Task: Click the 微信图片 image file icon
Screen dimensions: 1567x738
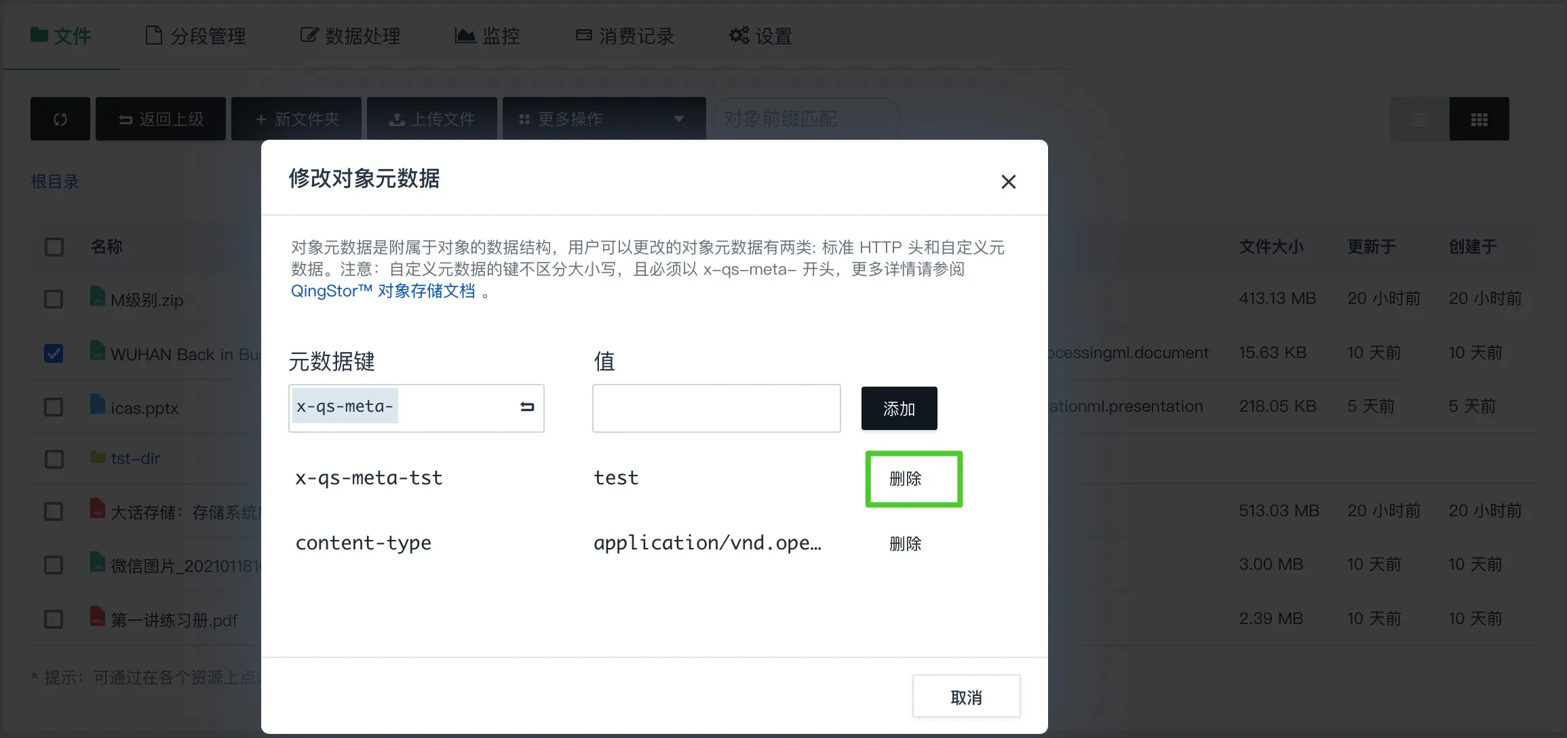Action: coord(98,562)
